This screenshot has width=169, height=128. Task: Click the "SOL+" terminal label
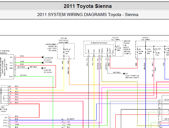(x=5, y=120)
